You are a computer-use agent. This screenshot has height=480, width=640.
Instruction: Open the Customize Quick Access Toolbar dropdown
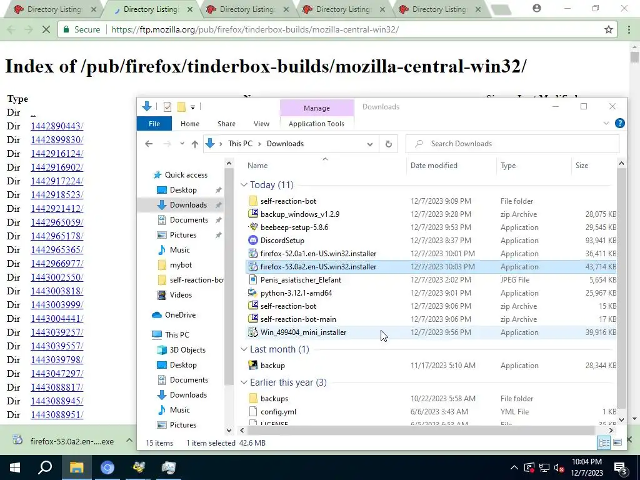click(x=192, y=107)
